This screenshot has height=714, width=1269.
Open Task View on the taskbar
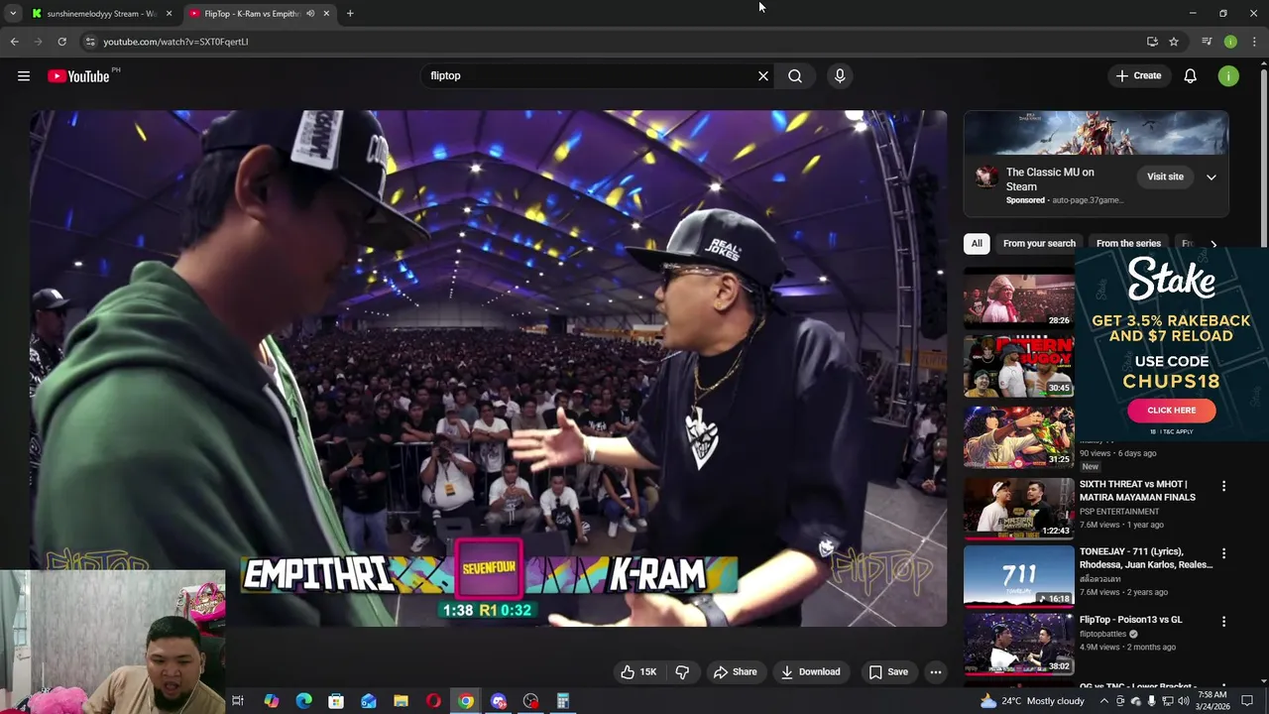[238, 701]
